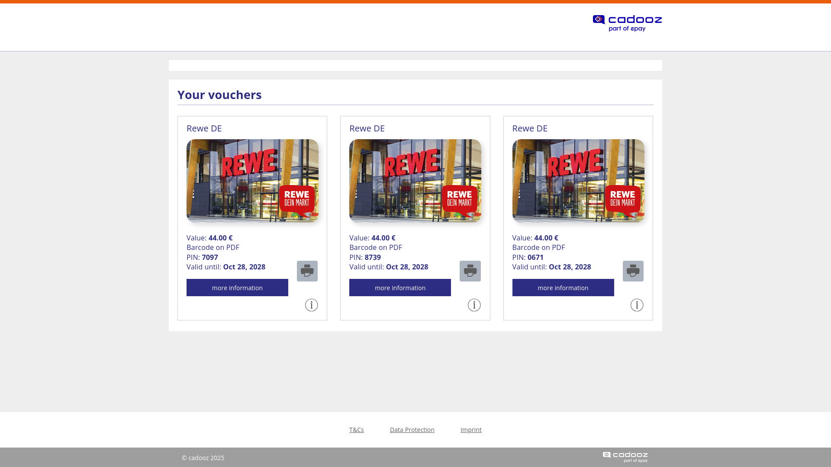
Task: Click the cadooz logo in header
Action: coord(627,23)
